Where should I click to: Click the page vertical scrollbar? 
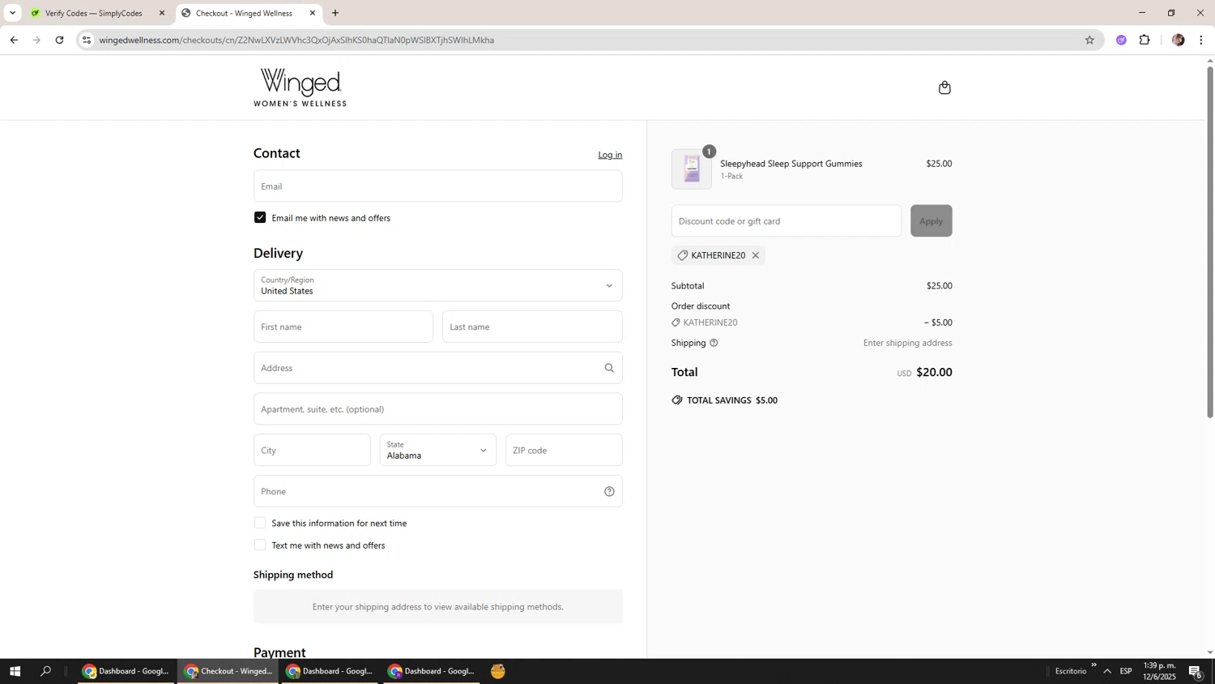(1210, 242)
